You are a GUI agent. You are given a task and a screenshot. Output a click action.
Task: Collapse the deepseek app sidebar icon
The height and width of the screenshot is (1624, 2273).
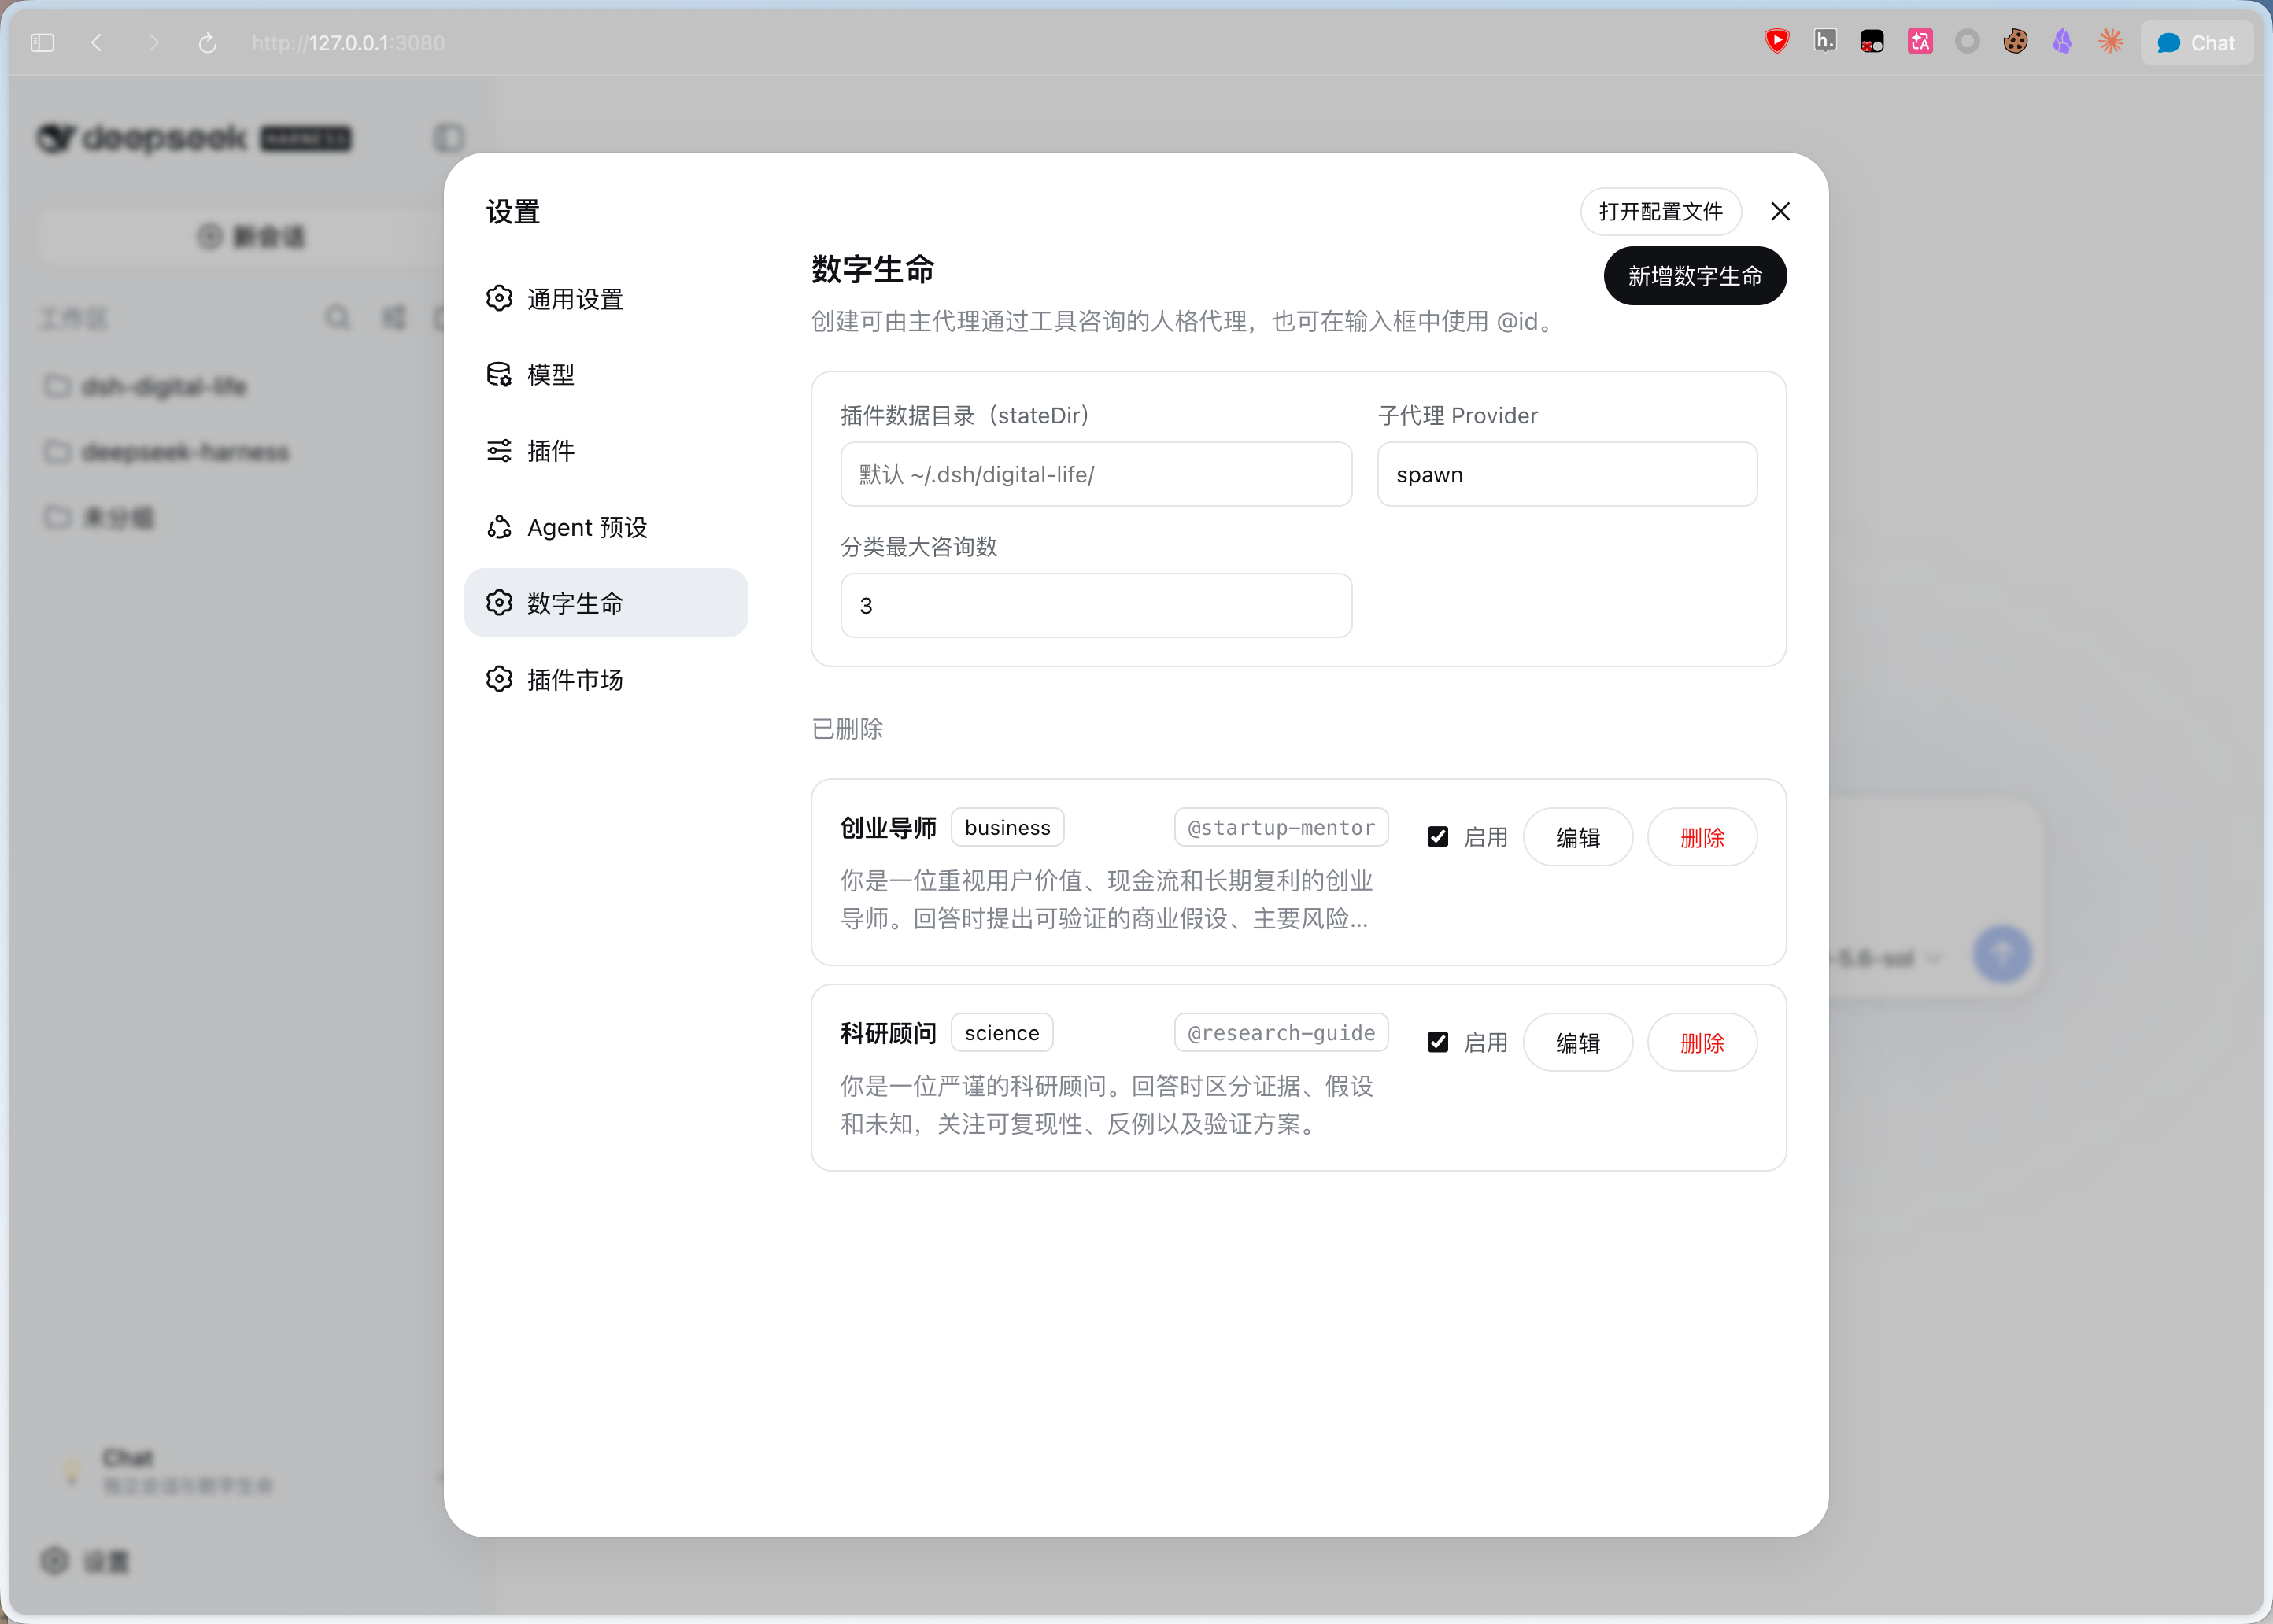[449, 137]
